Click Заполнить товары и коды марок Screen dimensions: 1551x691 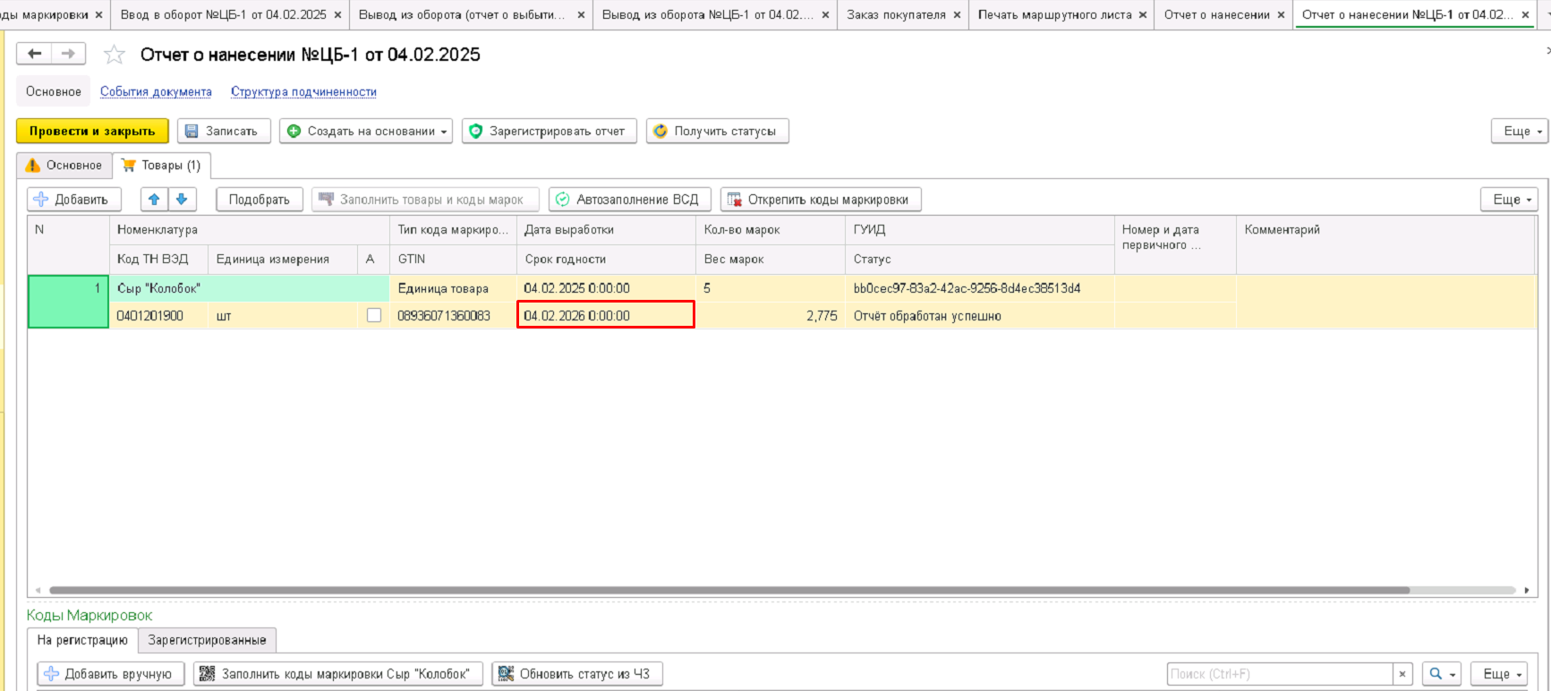425,200
